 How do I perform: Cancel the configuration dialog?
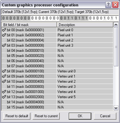[x=105, y=116]
